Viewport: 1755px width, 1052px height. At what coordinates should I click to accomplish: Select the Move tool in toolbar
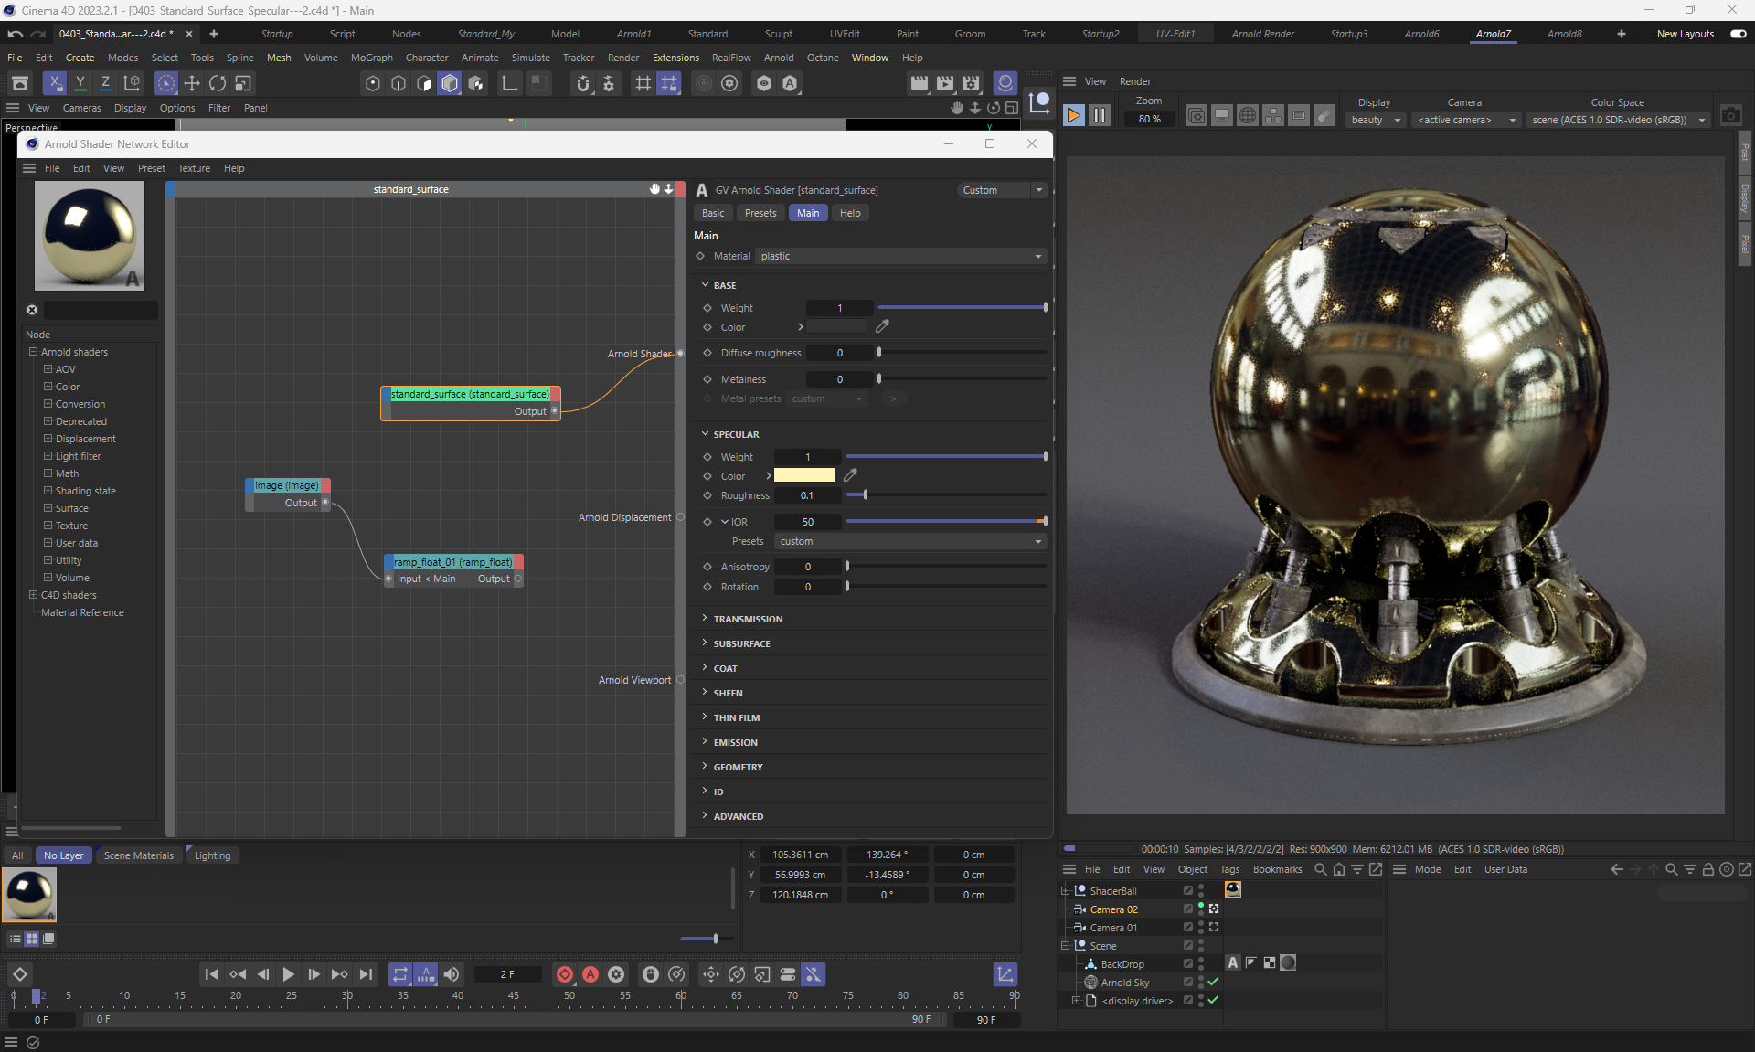pyautogui.click(x=192, y=83)
